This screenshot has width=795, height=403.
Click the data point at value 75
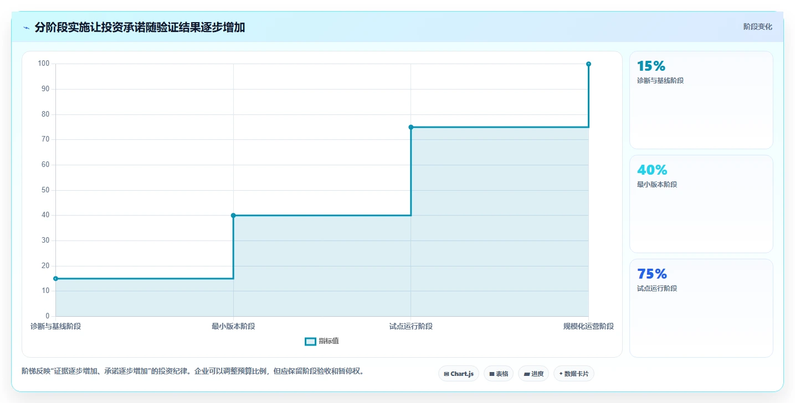(411, 127)
